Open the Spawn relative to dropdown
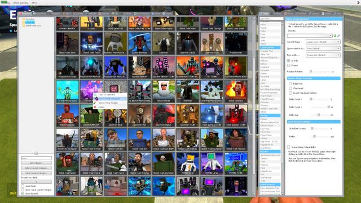Viewport: 361px width, 203px height. click(323, 48)
